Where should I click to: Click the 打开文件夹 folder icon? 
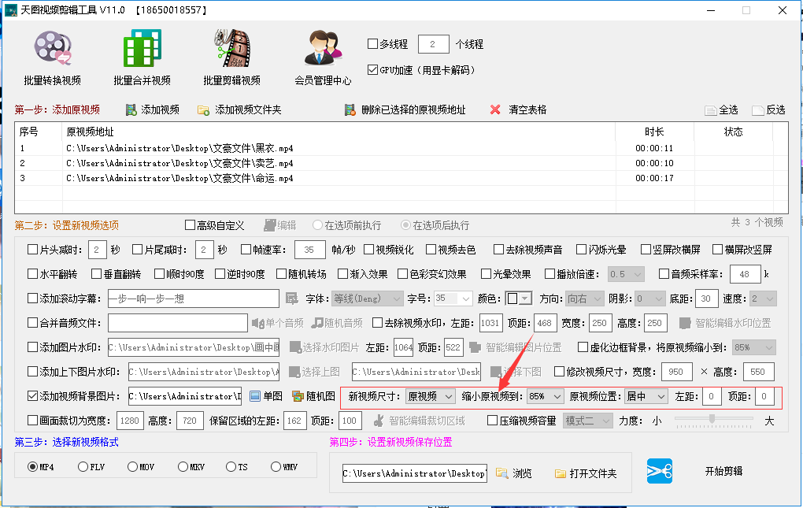point(561,473)
